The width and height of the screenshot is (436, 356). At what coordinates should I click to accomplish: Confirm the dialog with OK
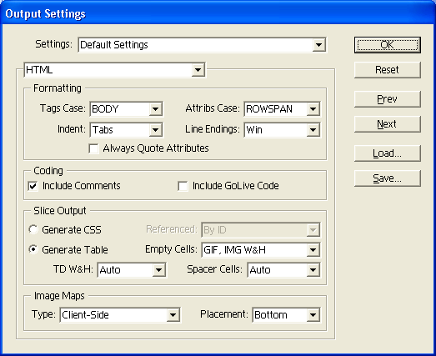pyautogui.click(x=388, y=45)
